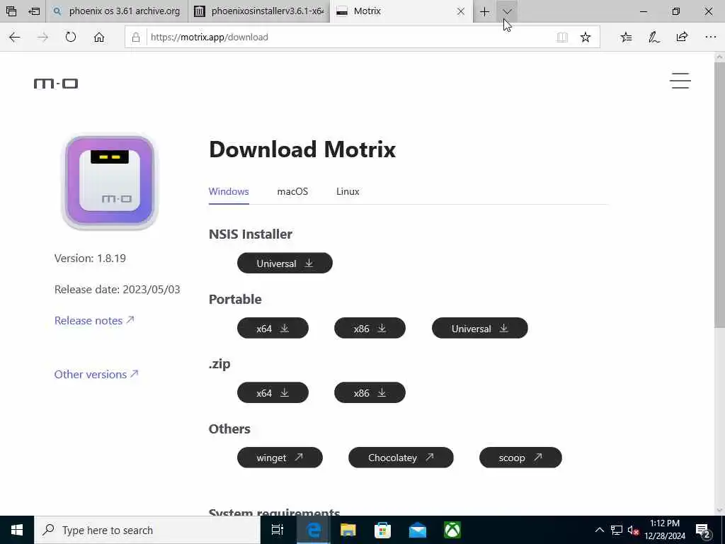Set these tabs aside

pos(34,11)
